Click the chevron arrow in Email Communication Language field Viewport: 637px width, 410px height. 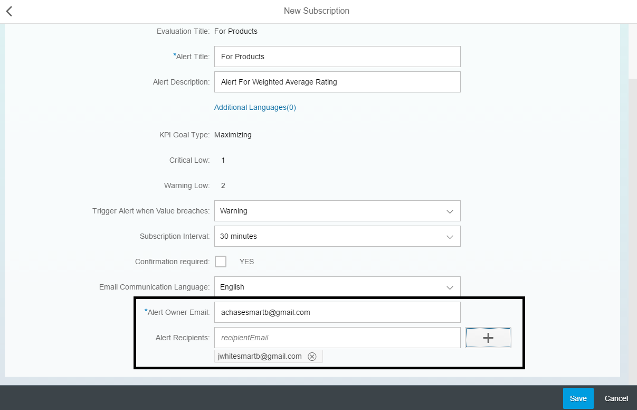pos(450,287)
